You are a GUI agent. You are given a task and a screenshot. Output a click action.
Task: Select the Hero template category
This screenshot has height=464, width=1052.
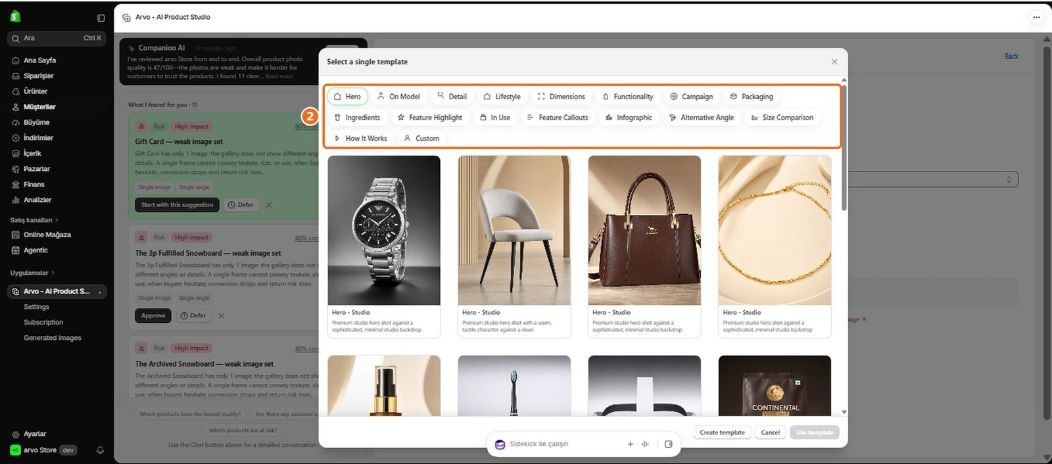pos(347,97)
